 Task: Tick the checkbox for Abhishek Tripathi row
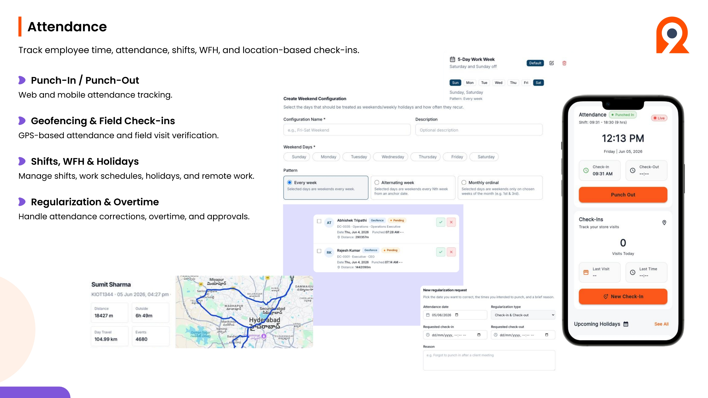319,221
